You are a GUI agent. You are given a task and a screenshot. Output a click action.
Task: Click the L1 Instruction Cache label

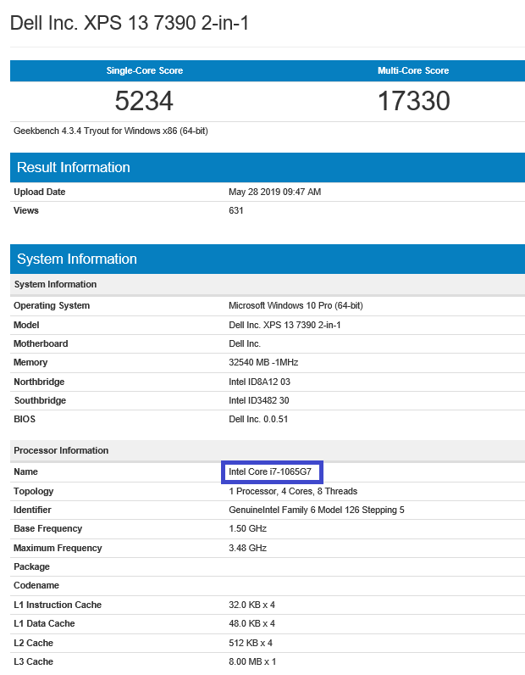(x=58, y=605)
